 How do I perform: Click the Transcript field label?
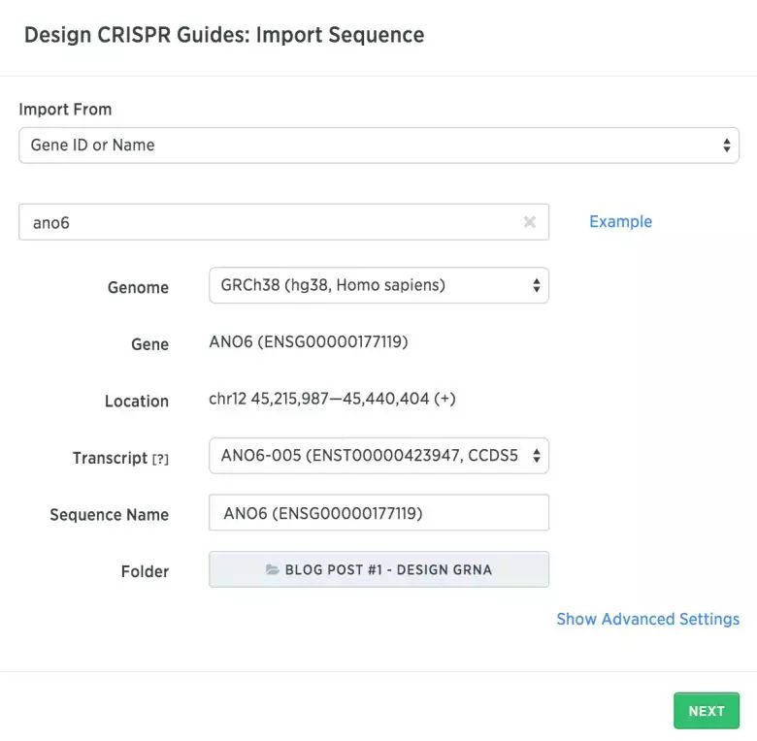[110, 458]
